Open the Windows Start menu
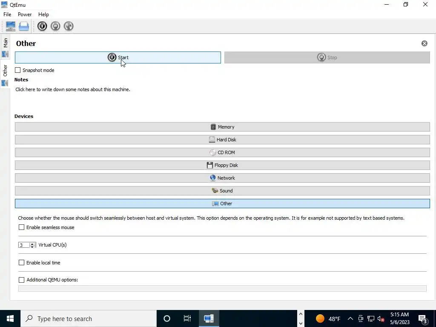This screenshot has width=436, height=327. tap(10, 318)
